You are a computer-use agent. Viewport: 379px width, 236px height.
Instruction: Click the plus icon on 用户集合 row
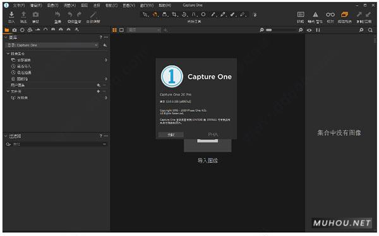pyautogui.click(x=99, y=85)
